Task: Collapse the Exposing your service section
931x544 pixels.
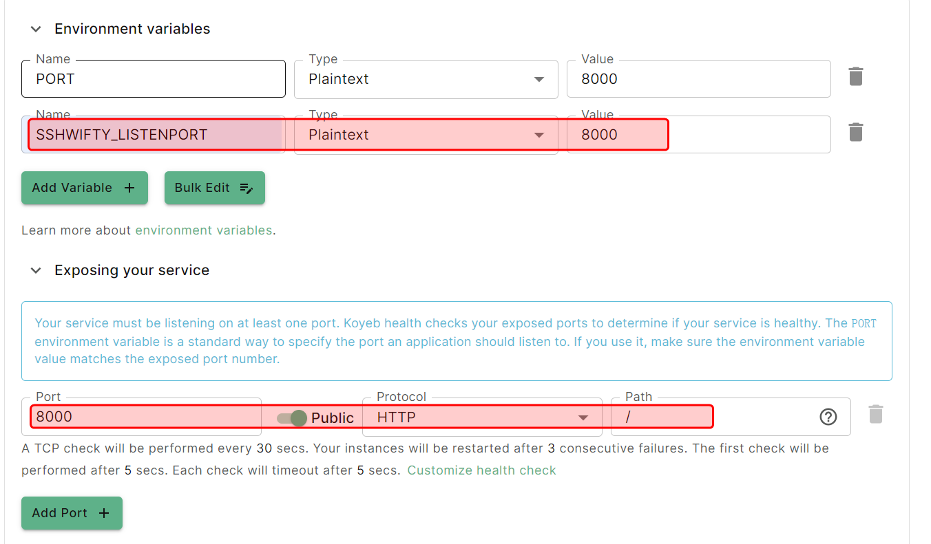Action: pos(36,271)
